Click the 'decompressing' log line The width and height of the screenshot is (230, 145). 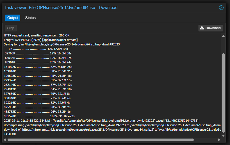(x=113, y=125)
